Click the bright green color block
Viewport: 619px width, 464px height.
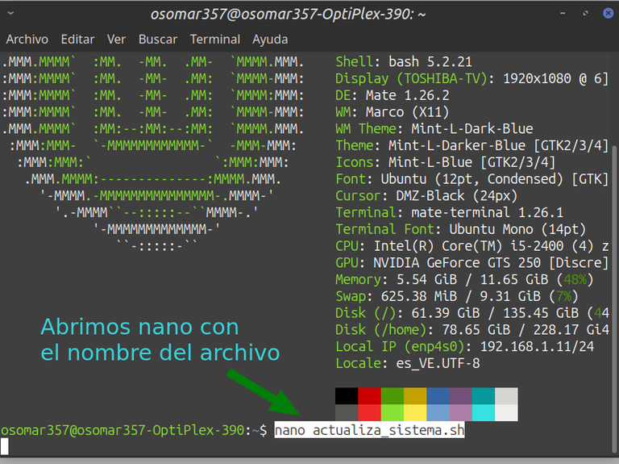point(393,412)
